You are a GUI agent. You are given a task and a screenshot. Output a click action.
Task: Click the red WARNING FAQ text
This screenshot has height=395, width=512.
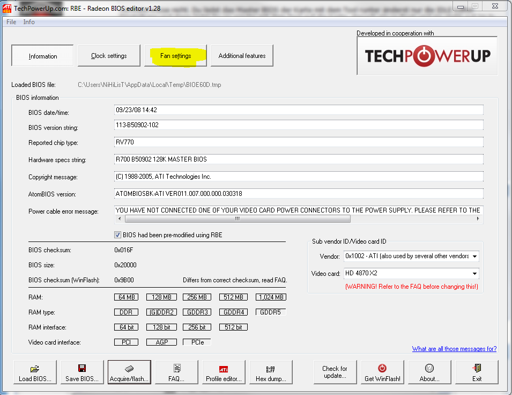[x=411, y=287]
